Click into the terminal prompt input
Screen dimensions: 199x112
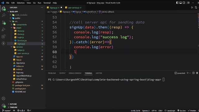164,80
